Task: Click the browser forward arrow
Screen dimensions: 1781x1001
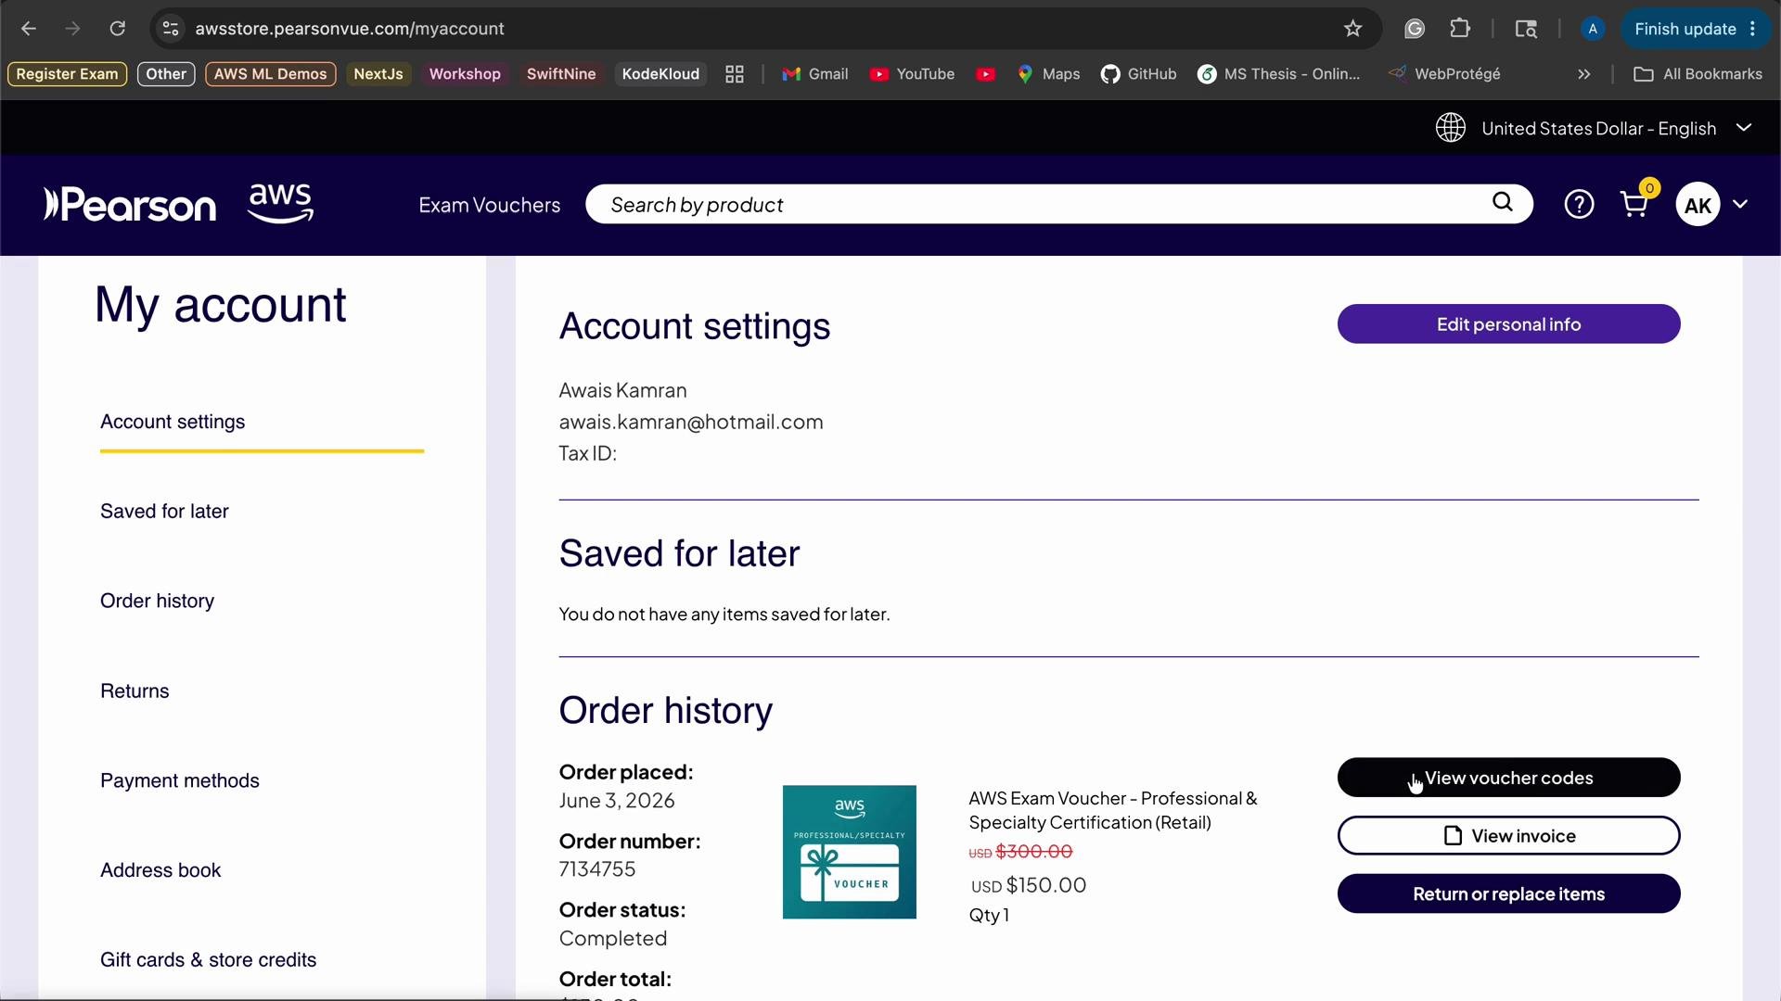Action: tap(72, 29)
